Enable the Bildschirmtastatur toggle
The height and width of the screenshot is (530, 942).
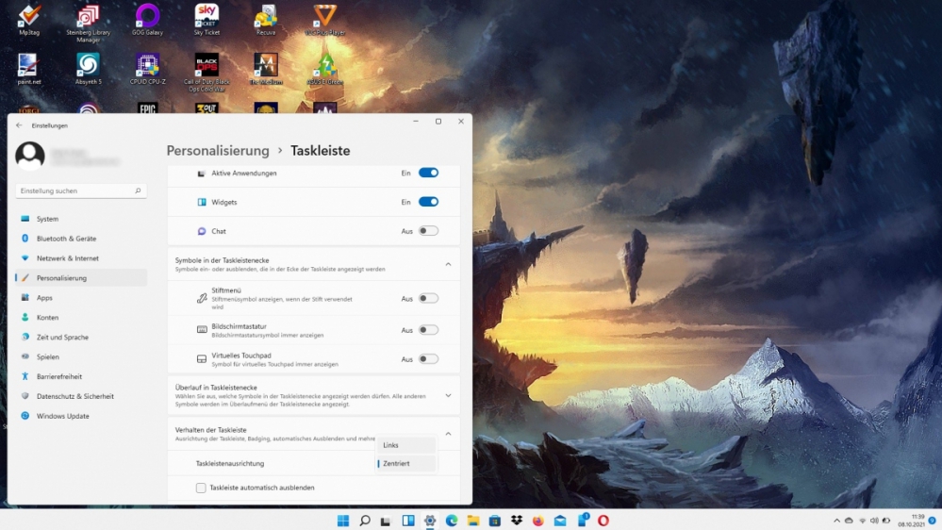click(x=428, y=330)
